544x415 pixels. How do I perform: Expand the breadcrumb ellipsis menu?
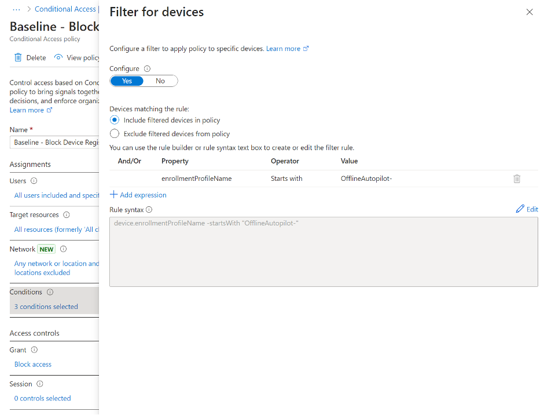tap(16, 9)
